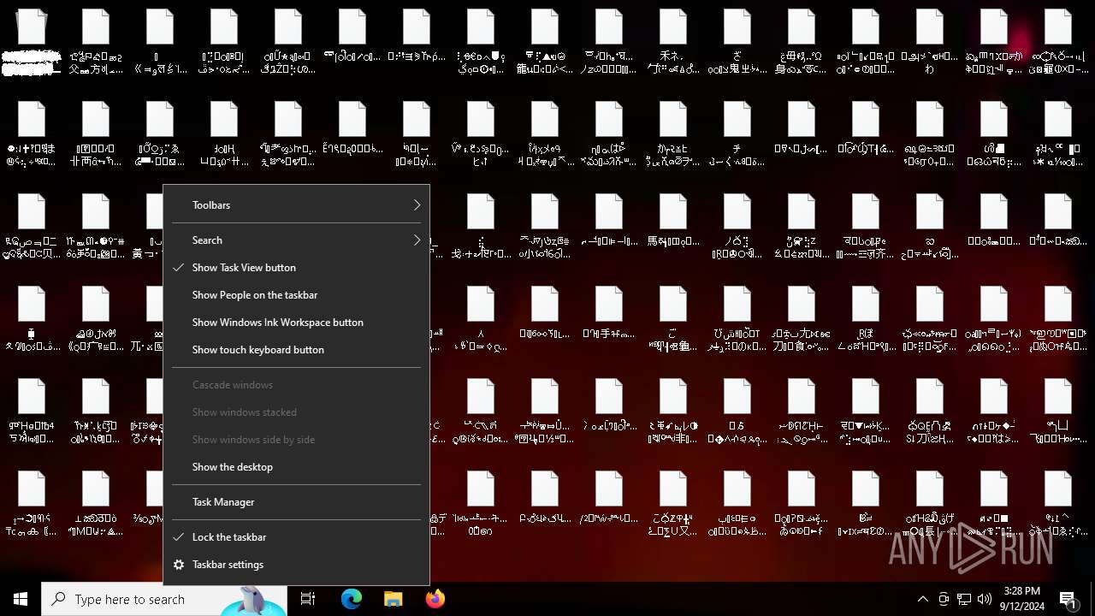Screen dimensions: 1095x616
Task: Toggle Show Task View button option
Action: click(296, 268)
